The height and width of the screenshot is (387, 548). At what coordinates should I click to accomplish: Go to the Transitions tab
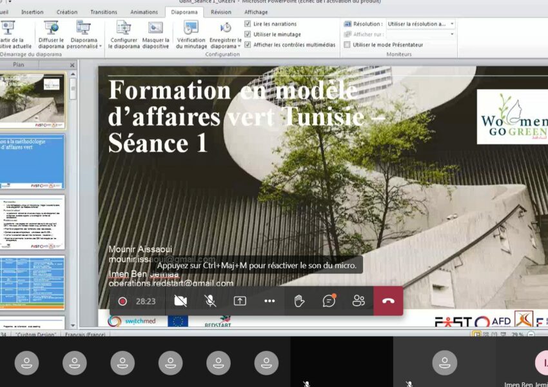[104, 12]
